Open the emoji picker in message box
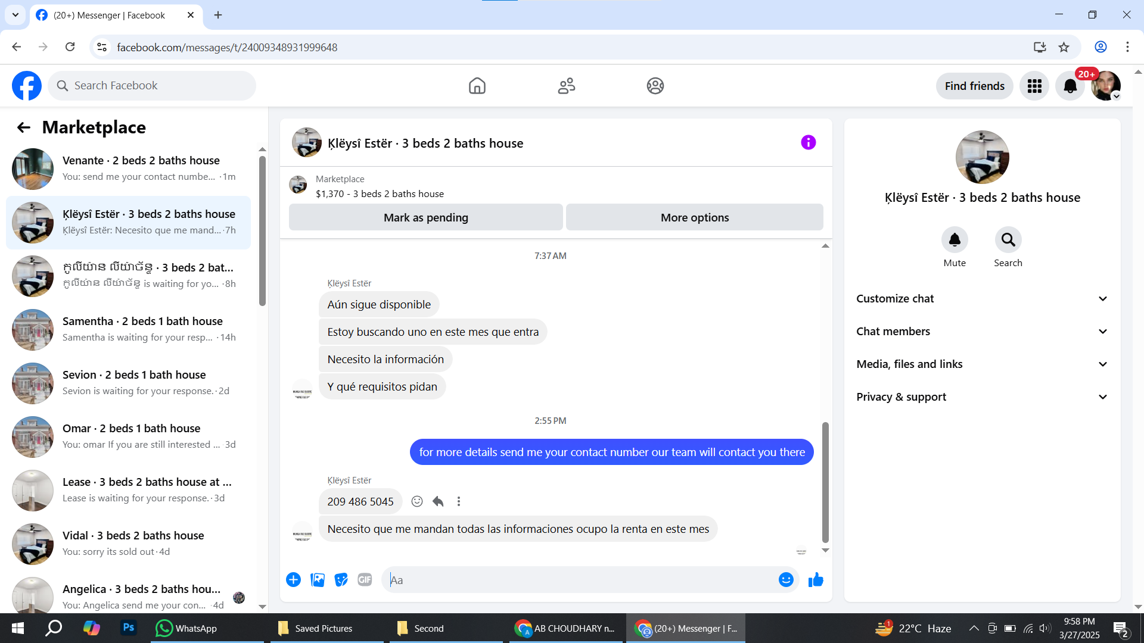 [786, 580]
